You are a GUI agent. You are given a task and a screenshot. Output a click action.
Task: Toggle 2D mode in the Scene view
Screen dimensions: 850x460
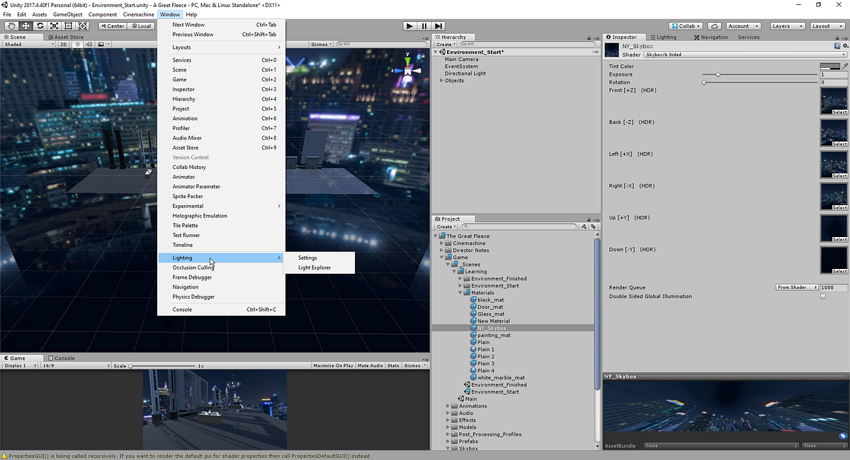[x=62, y=43]
